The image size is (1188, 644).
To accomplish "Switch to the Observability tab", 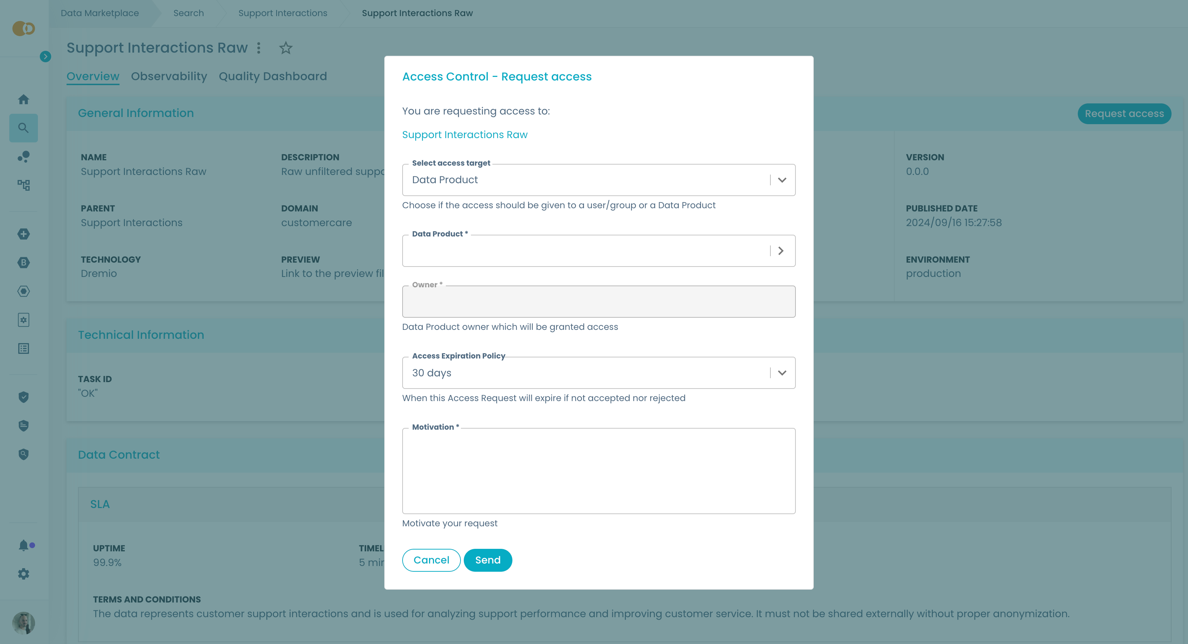I will 169,76.
